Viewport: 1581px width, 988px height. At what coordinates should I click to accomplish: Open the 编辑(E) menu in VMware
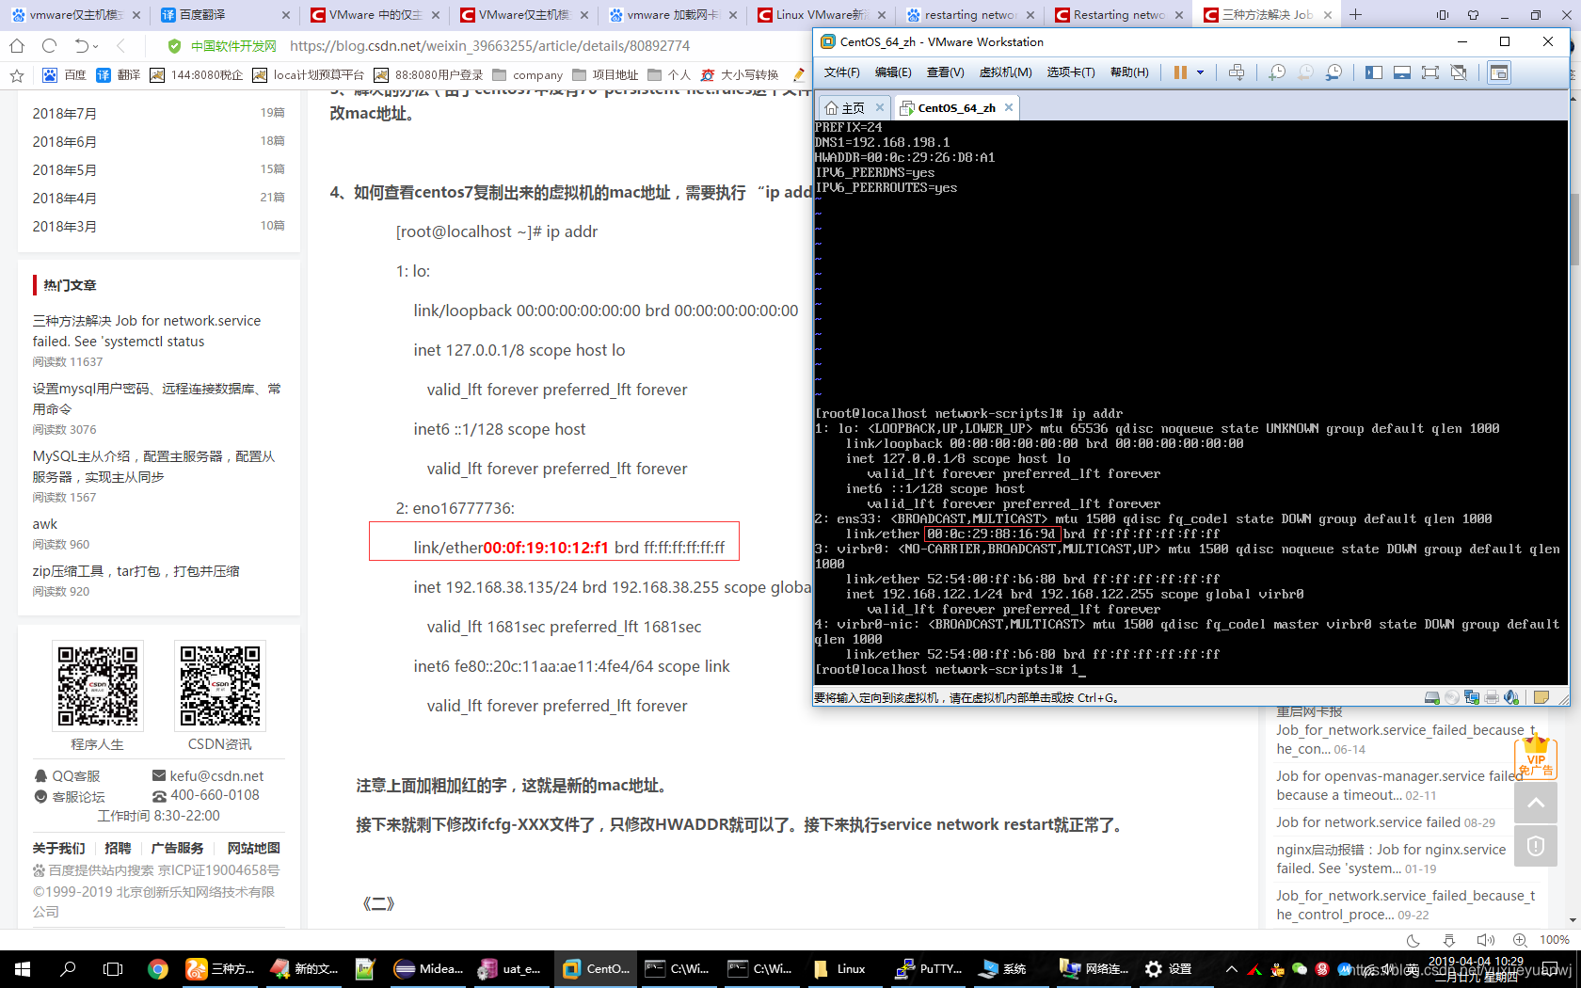(x=893, y=72)
